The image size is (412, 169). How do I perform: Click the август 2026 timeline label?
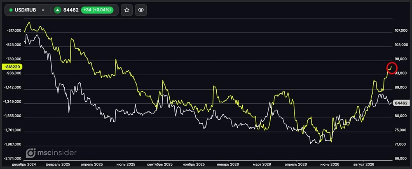[x=363, y=164]
